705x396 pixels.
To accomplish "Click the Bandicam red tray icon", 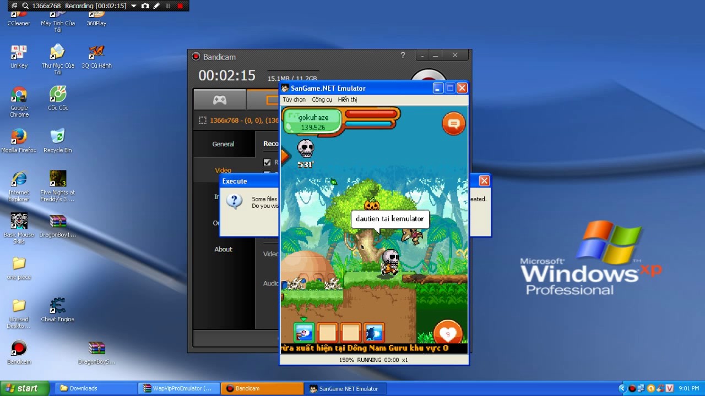I will (x=632, y=388).
